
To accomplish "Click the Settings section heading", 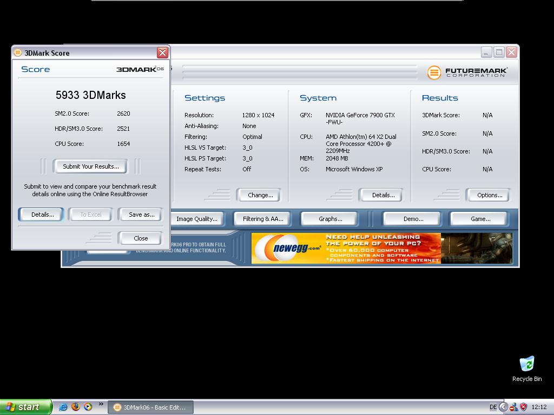I will [x=205, y=98].
